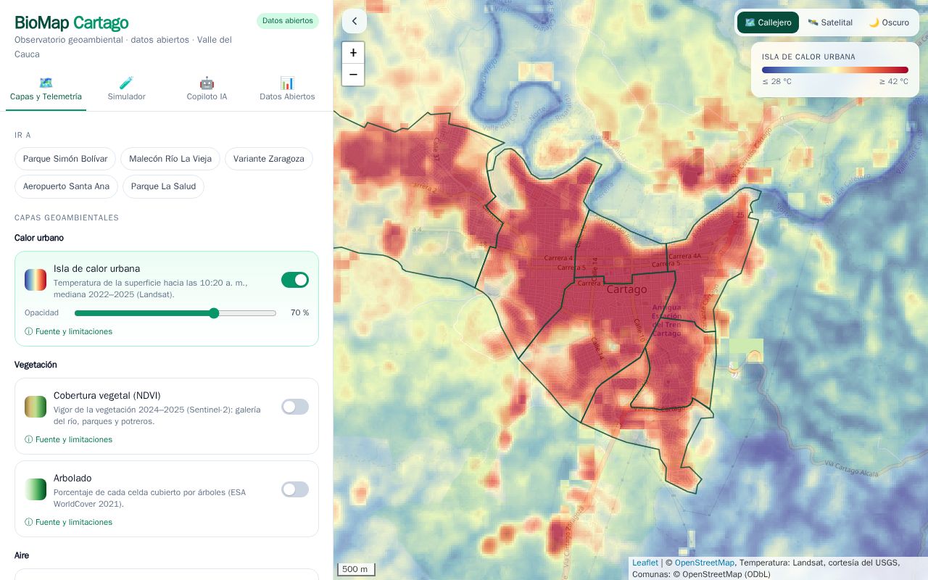
Task: Switch basemap to Satelital
Action: 830,22
